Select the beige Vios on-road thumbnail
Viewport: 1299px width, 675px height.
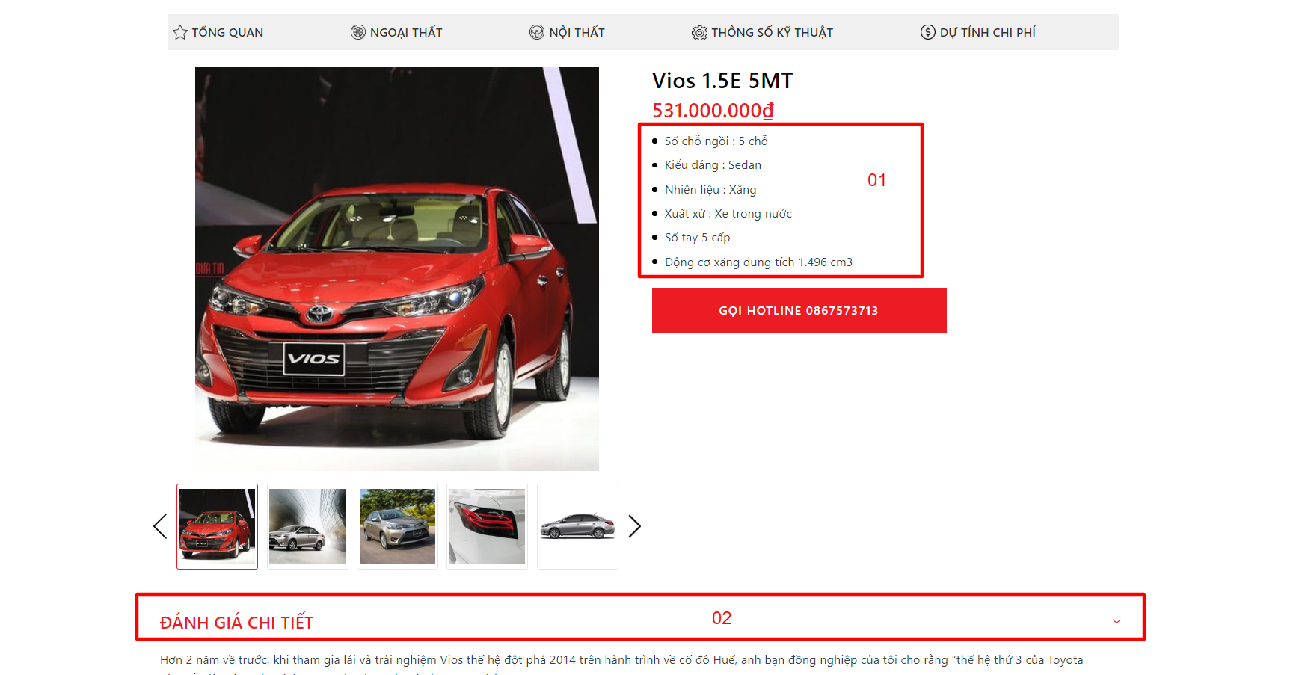[397, 526]
